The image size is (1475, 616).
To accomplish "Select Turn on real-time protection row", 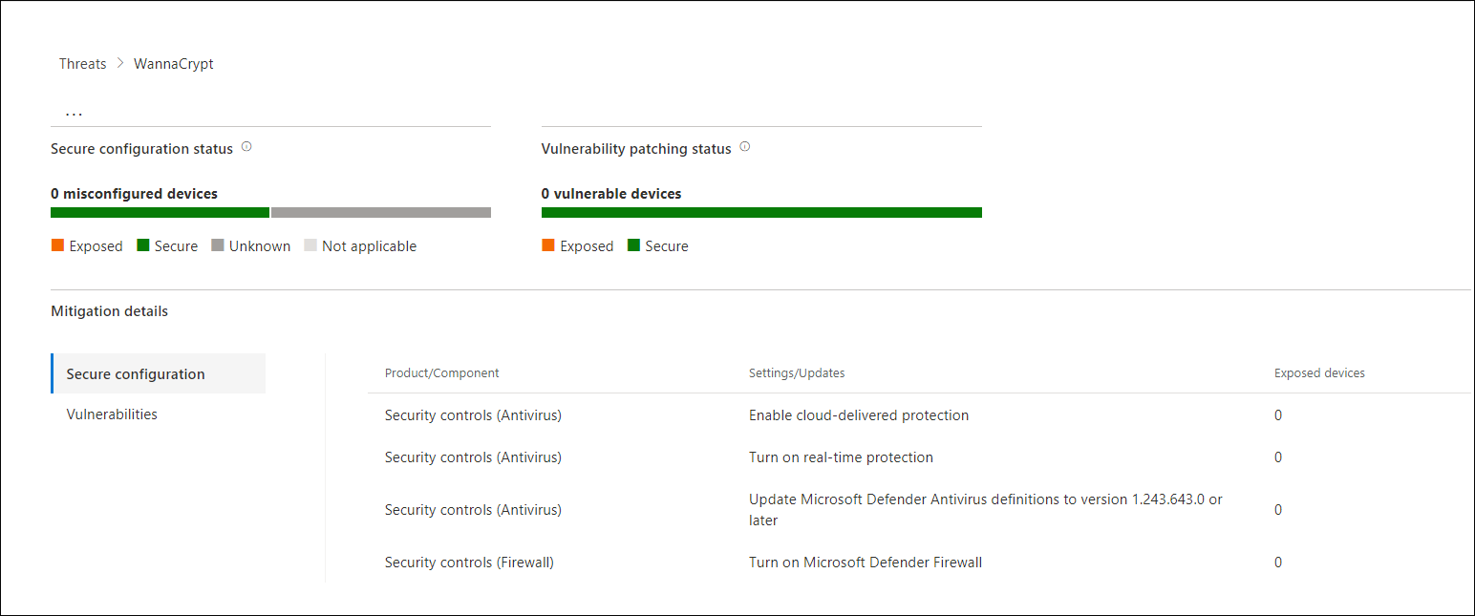I will point(919,457).
